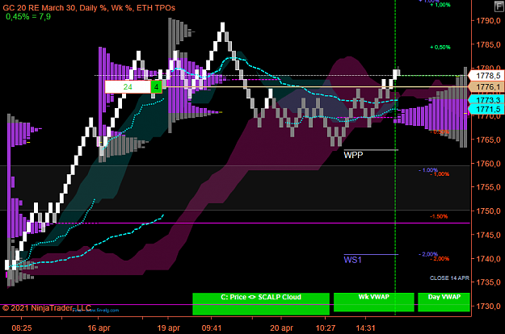Click the 08:25 time label

[x=22, y=328]
